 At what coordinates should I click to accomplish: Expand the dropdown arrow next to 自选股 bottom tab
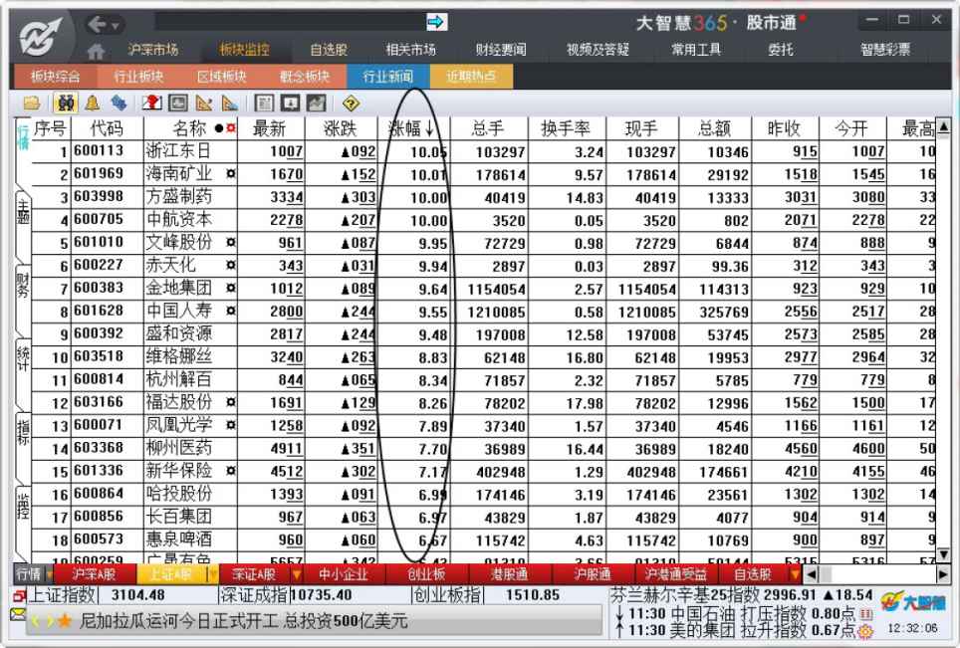(795, 575)
